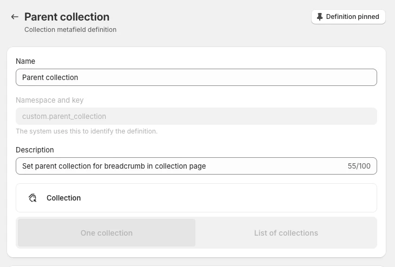Screen dimensions: 395x267
Task: Focus the Name input field
Action: [x=196, y=77]
